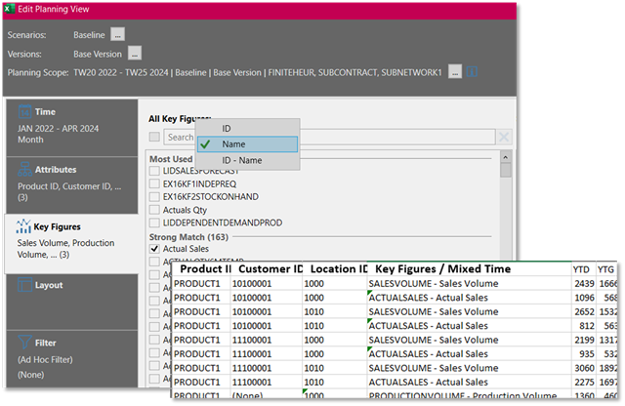Uncheck the Actual Sales key figure

pos(154,249)
